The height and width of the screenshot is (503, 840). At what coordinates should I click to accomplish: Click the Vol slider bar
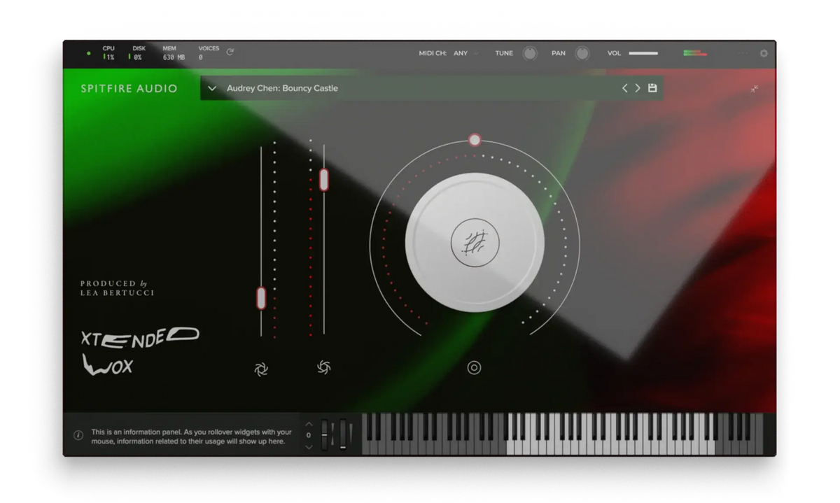643,53
